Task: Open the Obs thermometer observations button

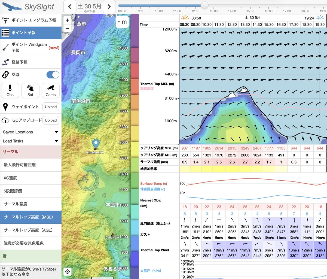Action: click(x=10, y=90)
